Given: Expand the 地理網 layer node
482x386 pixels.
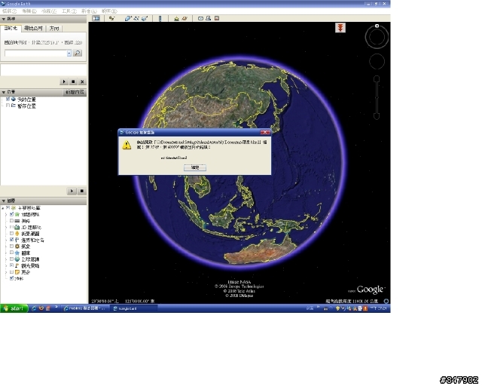Looking at the screenshot, I should tap(6, 214).
